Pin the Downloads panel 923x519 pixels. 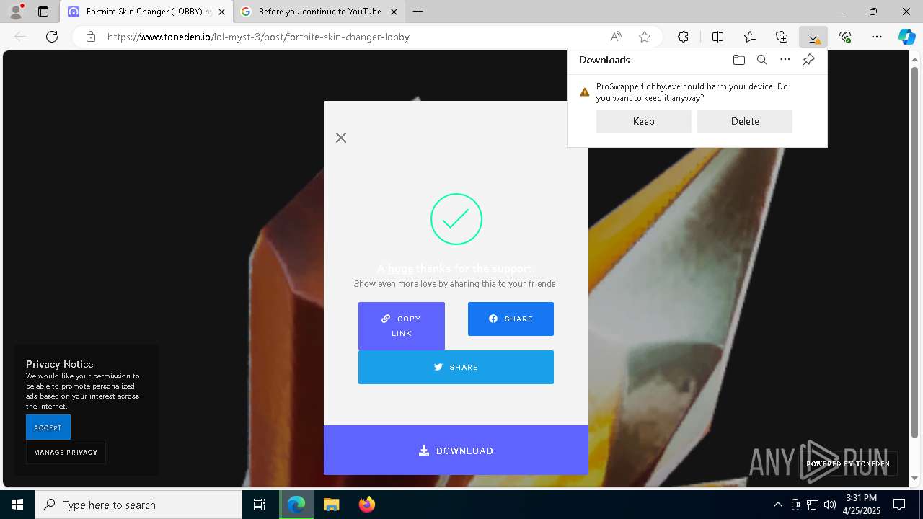808,60
